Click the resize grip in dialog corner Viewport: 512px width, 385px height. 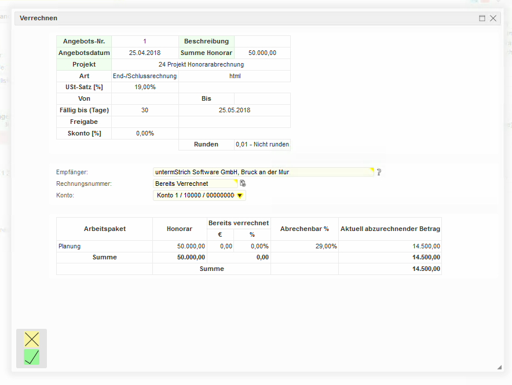499,367
